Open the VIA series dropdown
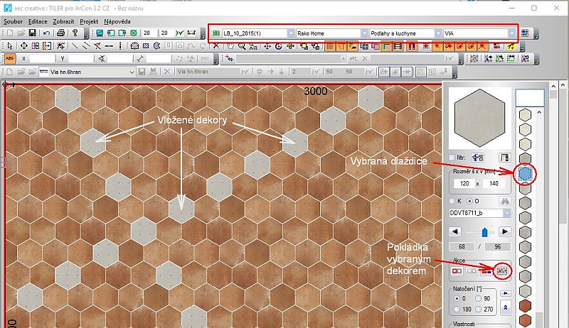 (x=511, y=33)
